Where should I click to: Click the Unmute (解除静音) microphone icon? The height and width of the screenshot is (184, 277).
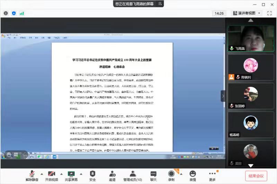point(33,174)
